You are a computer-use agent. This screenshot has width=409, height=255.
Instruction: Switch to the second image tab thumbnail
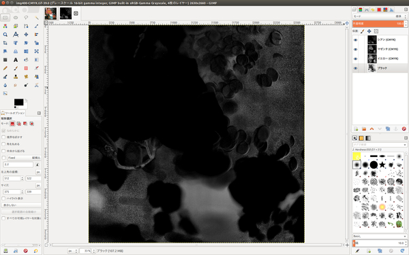tap(65, 14)
